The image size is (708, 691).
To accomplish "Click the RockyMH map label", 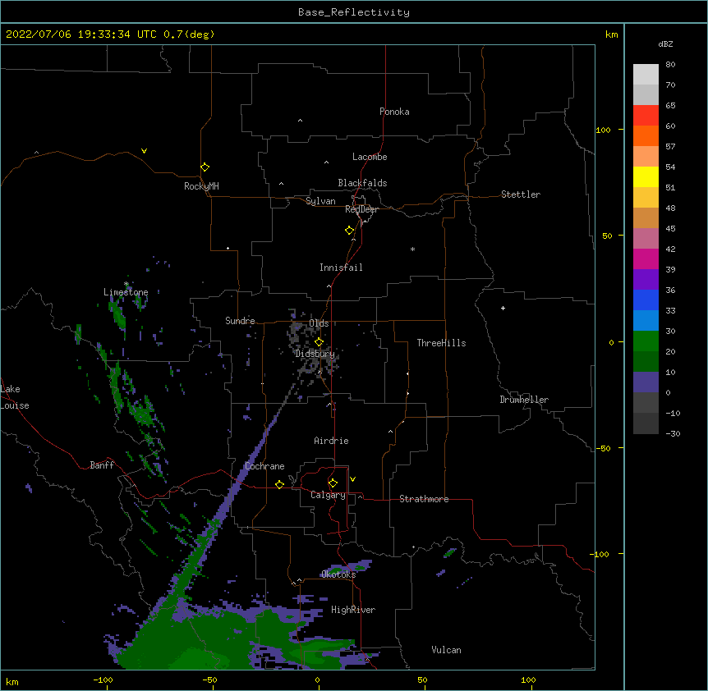I will (x=201, y=186).
